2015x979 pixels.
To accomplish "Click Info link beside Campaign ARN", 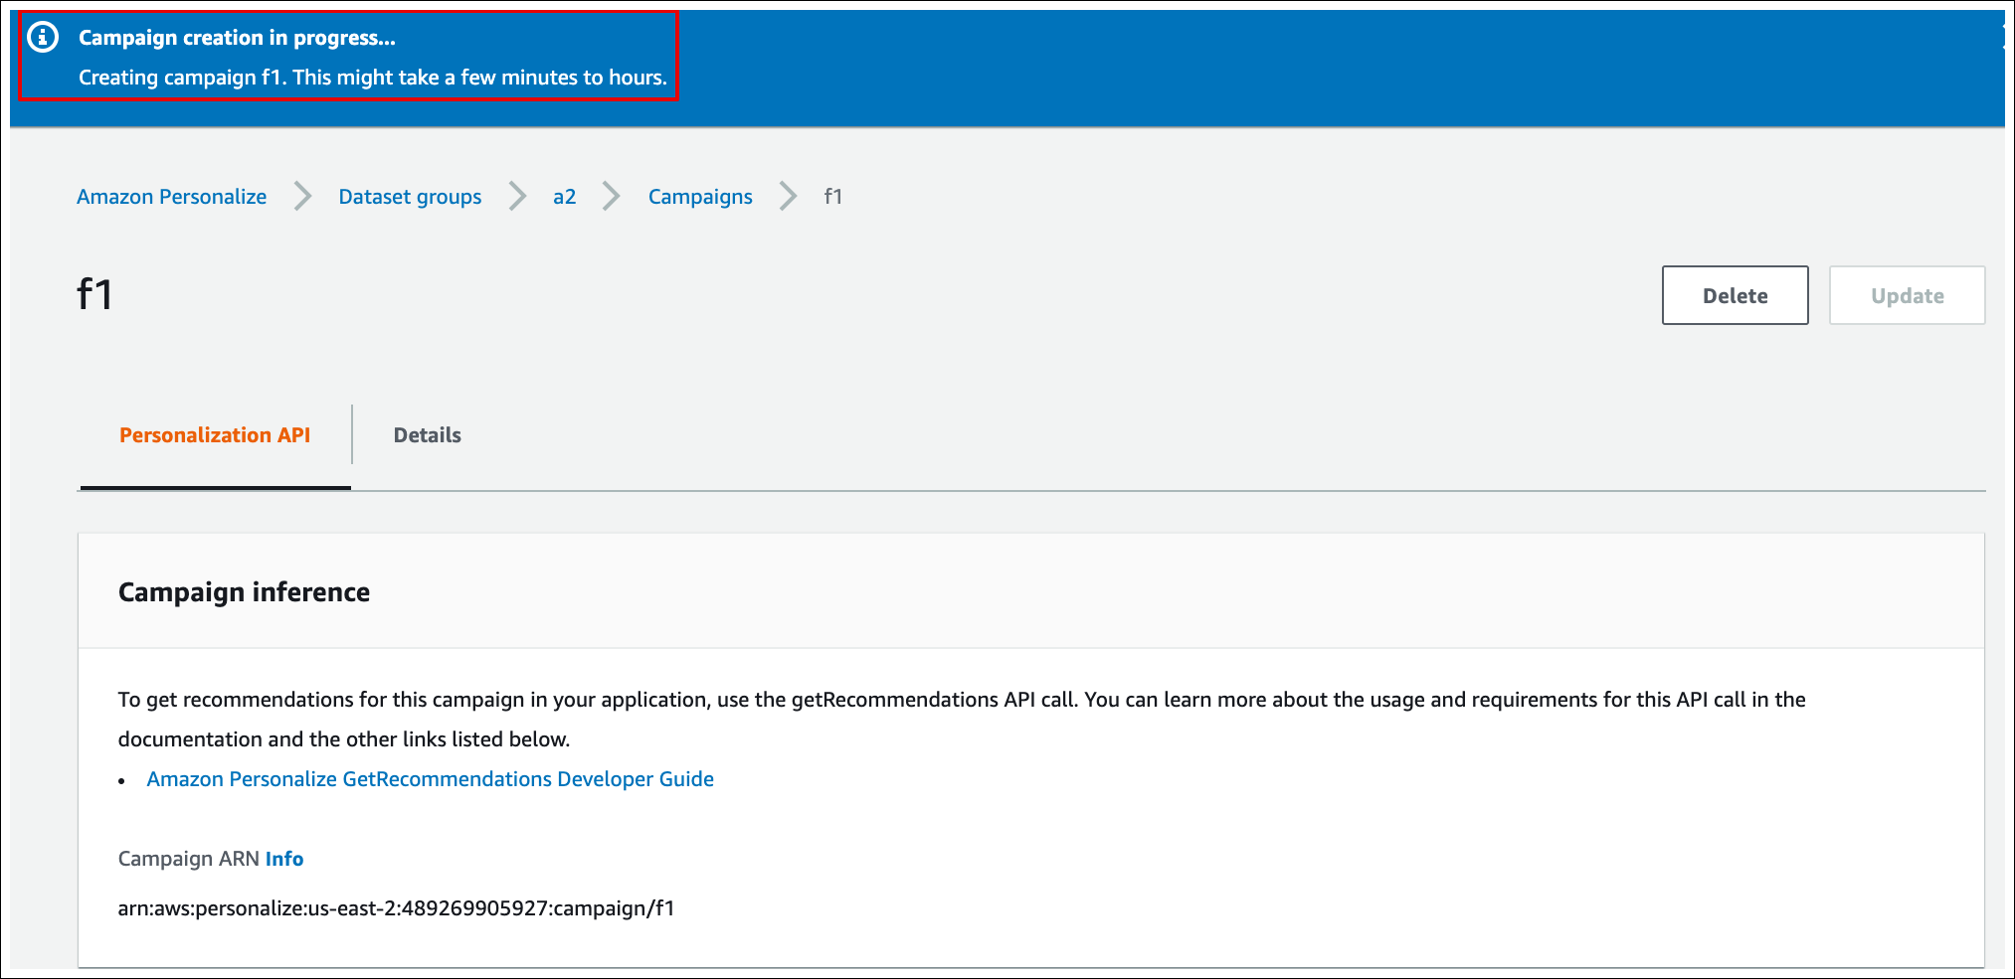I will tap(284, 859).
